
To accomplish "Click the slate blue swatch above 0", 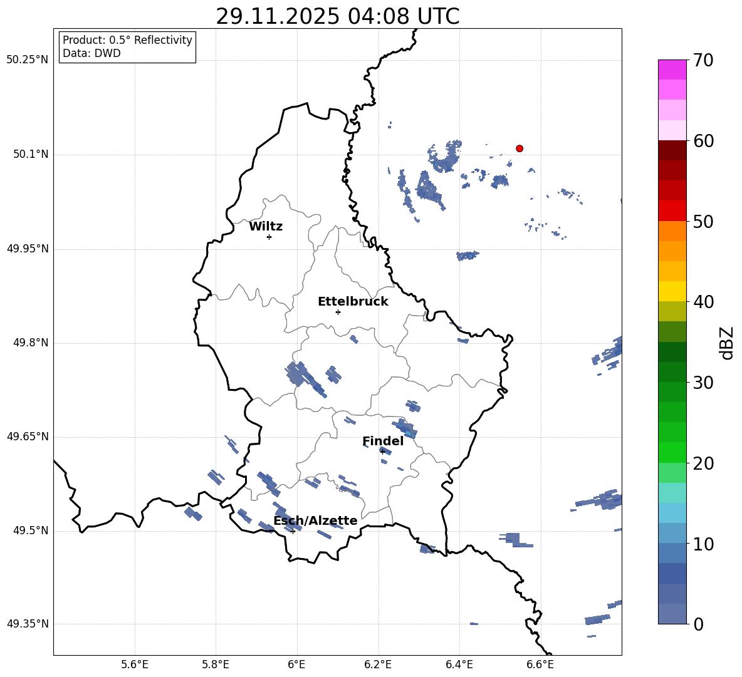I will click(672, 614).
